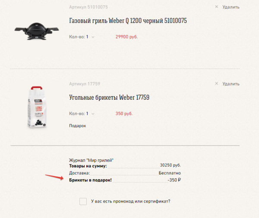Click the 'Подарок' label under briquettes
Image resolution: width=259 pixels, height=218 pixels.
(x=78, y=126)
